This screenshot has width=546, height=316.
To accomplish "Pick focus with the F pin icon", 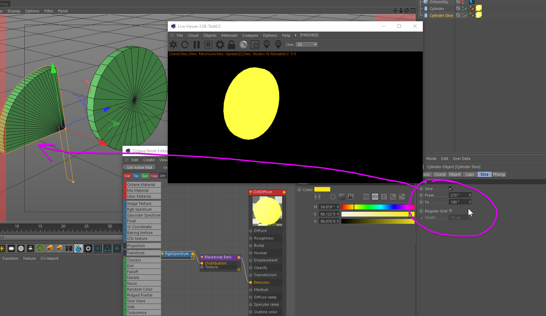I will pos(267,45).
